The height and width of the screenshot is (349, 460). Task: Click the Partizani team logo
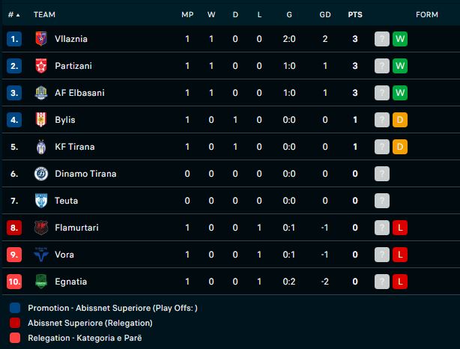point(40,66)
